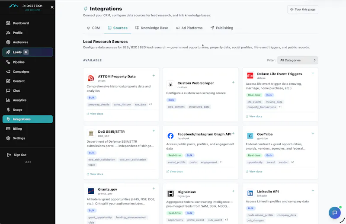Viewport: 346px width, 224px height.
Task: Click the prime_award tag on HigherGov
Action: tap(195, 220)
